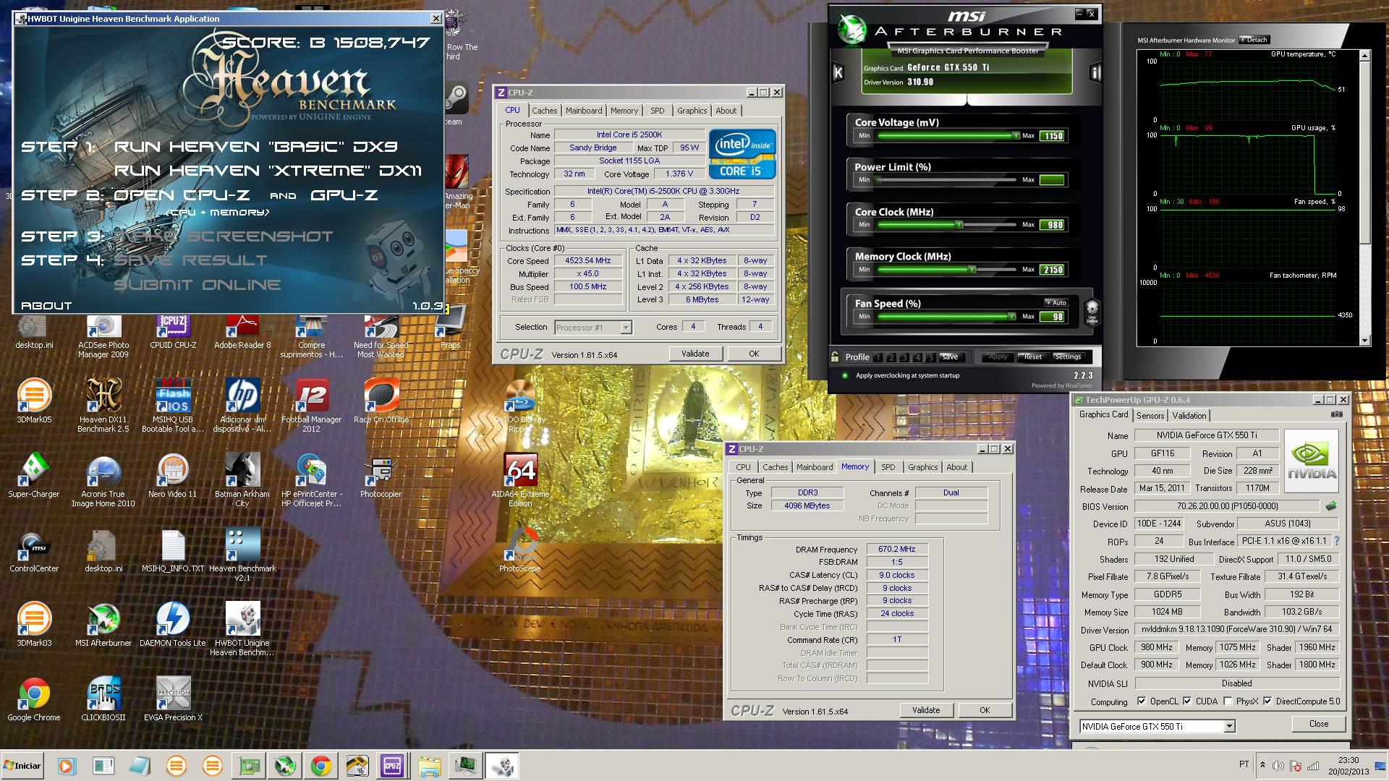Open PhotoScape desktop icon

pos(520,549)
